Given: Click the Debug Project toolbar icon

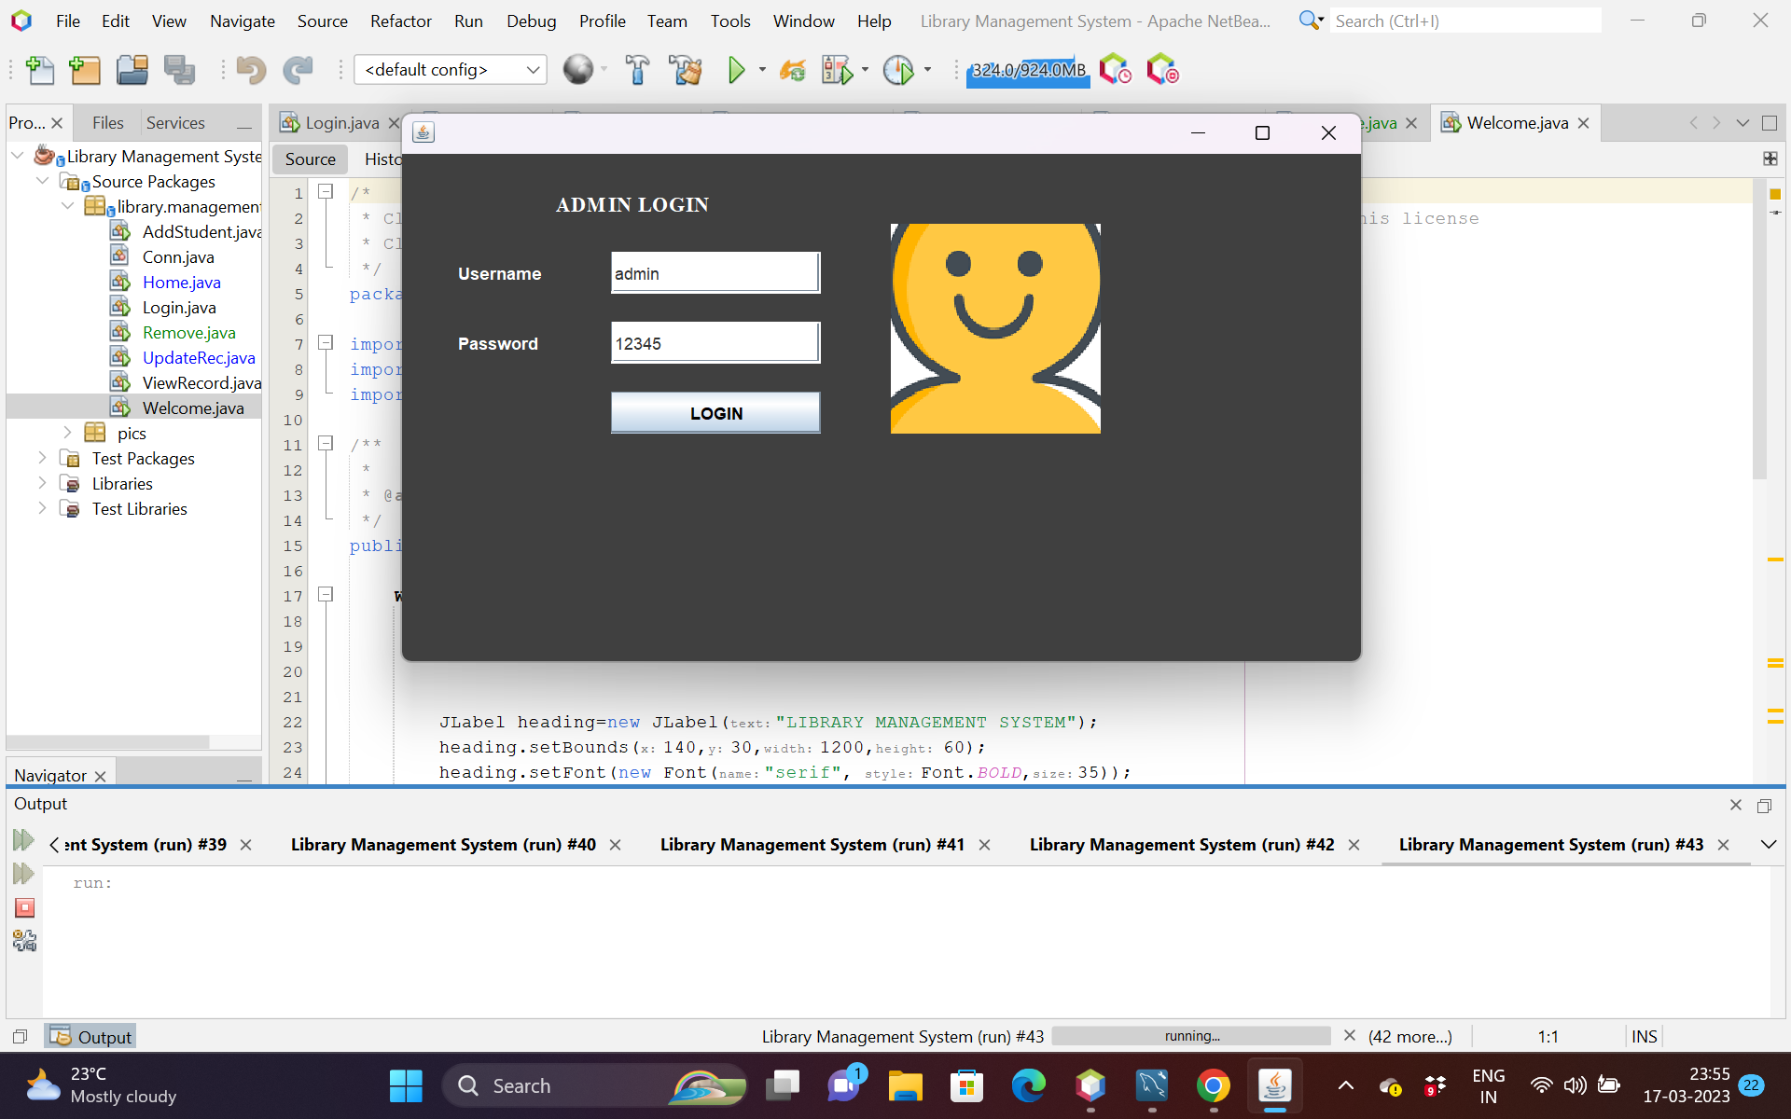Looking at the screenshot, I should tap(837, 70).
